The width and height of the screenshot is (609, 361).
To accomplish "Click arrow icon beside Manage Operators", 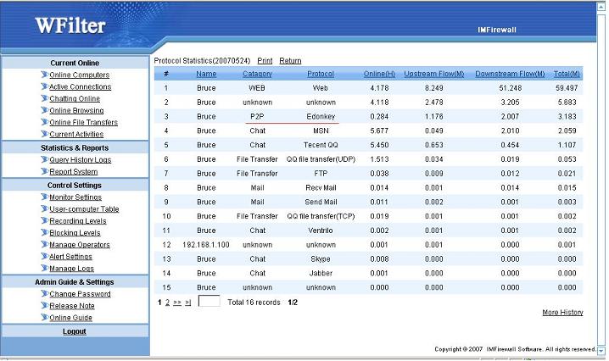I will click(x=45, y=245).
